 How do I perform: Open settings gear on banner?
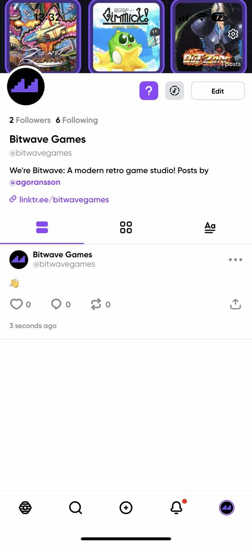233,34
